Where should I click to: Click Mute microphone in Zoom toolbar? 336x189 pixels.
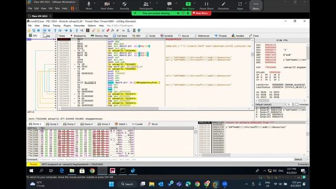point(89,6)
